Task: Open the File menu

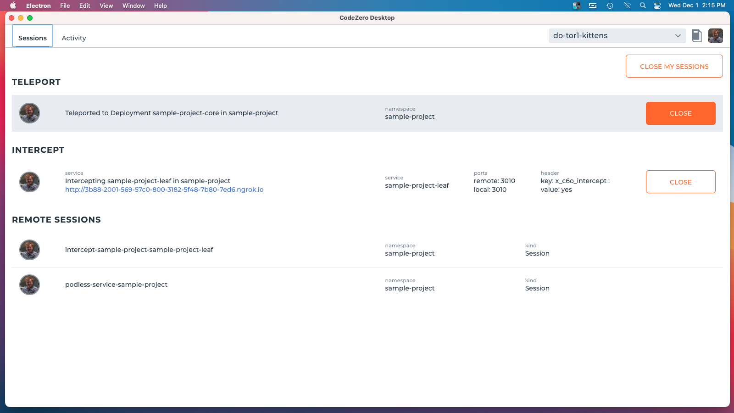Action: point(65,6)
